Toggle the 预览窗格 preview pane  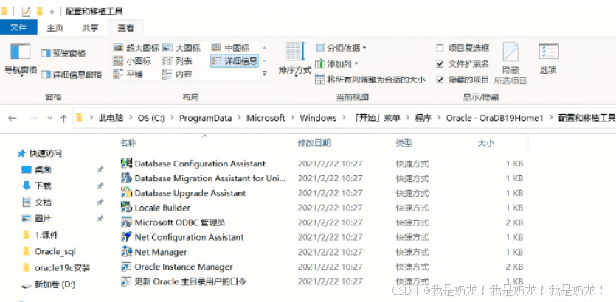[x=63, y=53]
